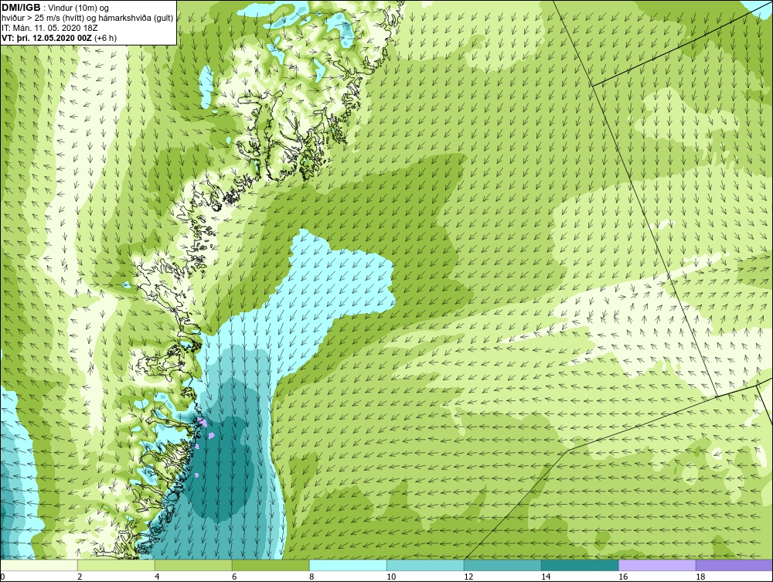Click the purple legend swatch above 18 m/s
Screen dimensions: 773x582
(x=734, y=565)
